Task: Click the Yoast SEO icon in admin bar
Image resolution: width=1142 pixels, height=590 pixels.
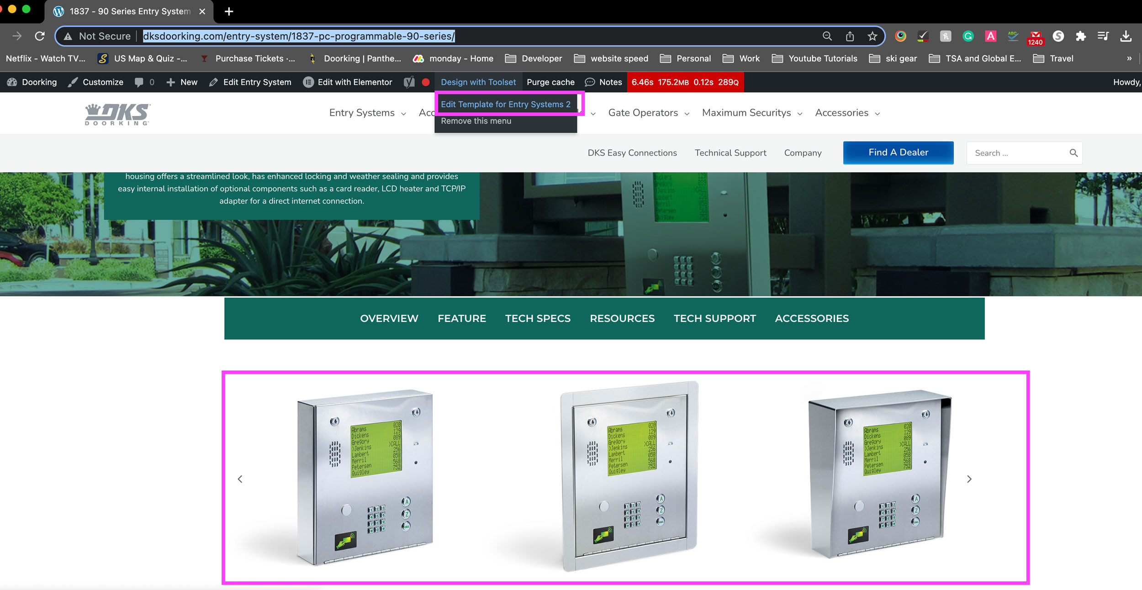Action: pos(409,82)
